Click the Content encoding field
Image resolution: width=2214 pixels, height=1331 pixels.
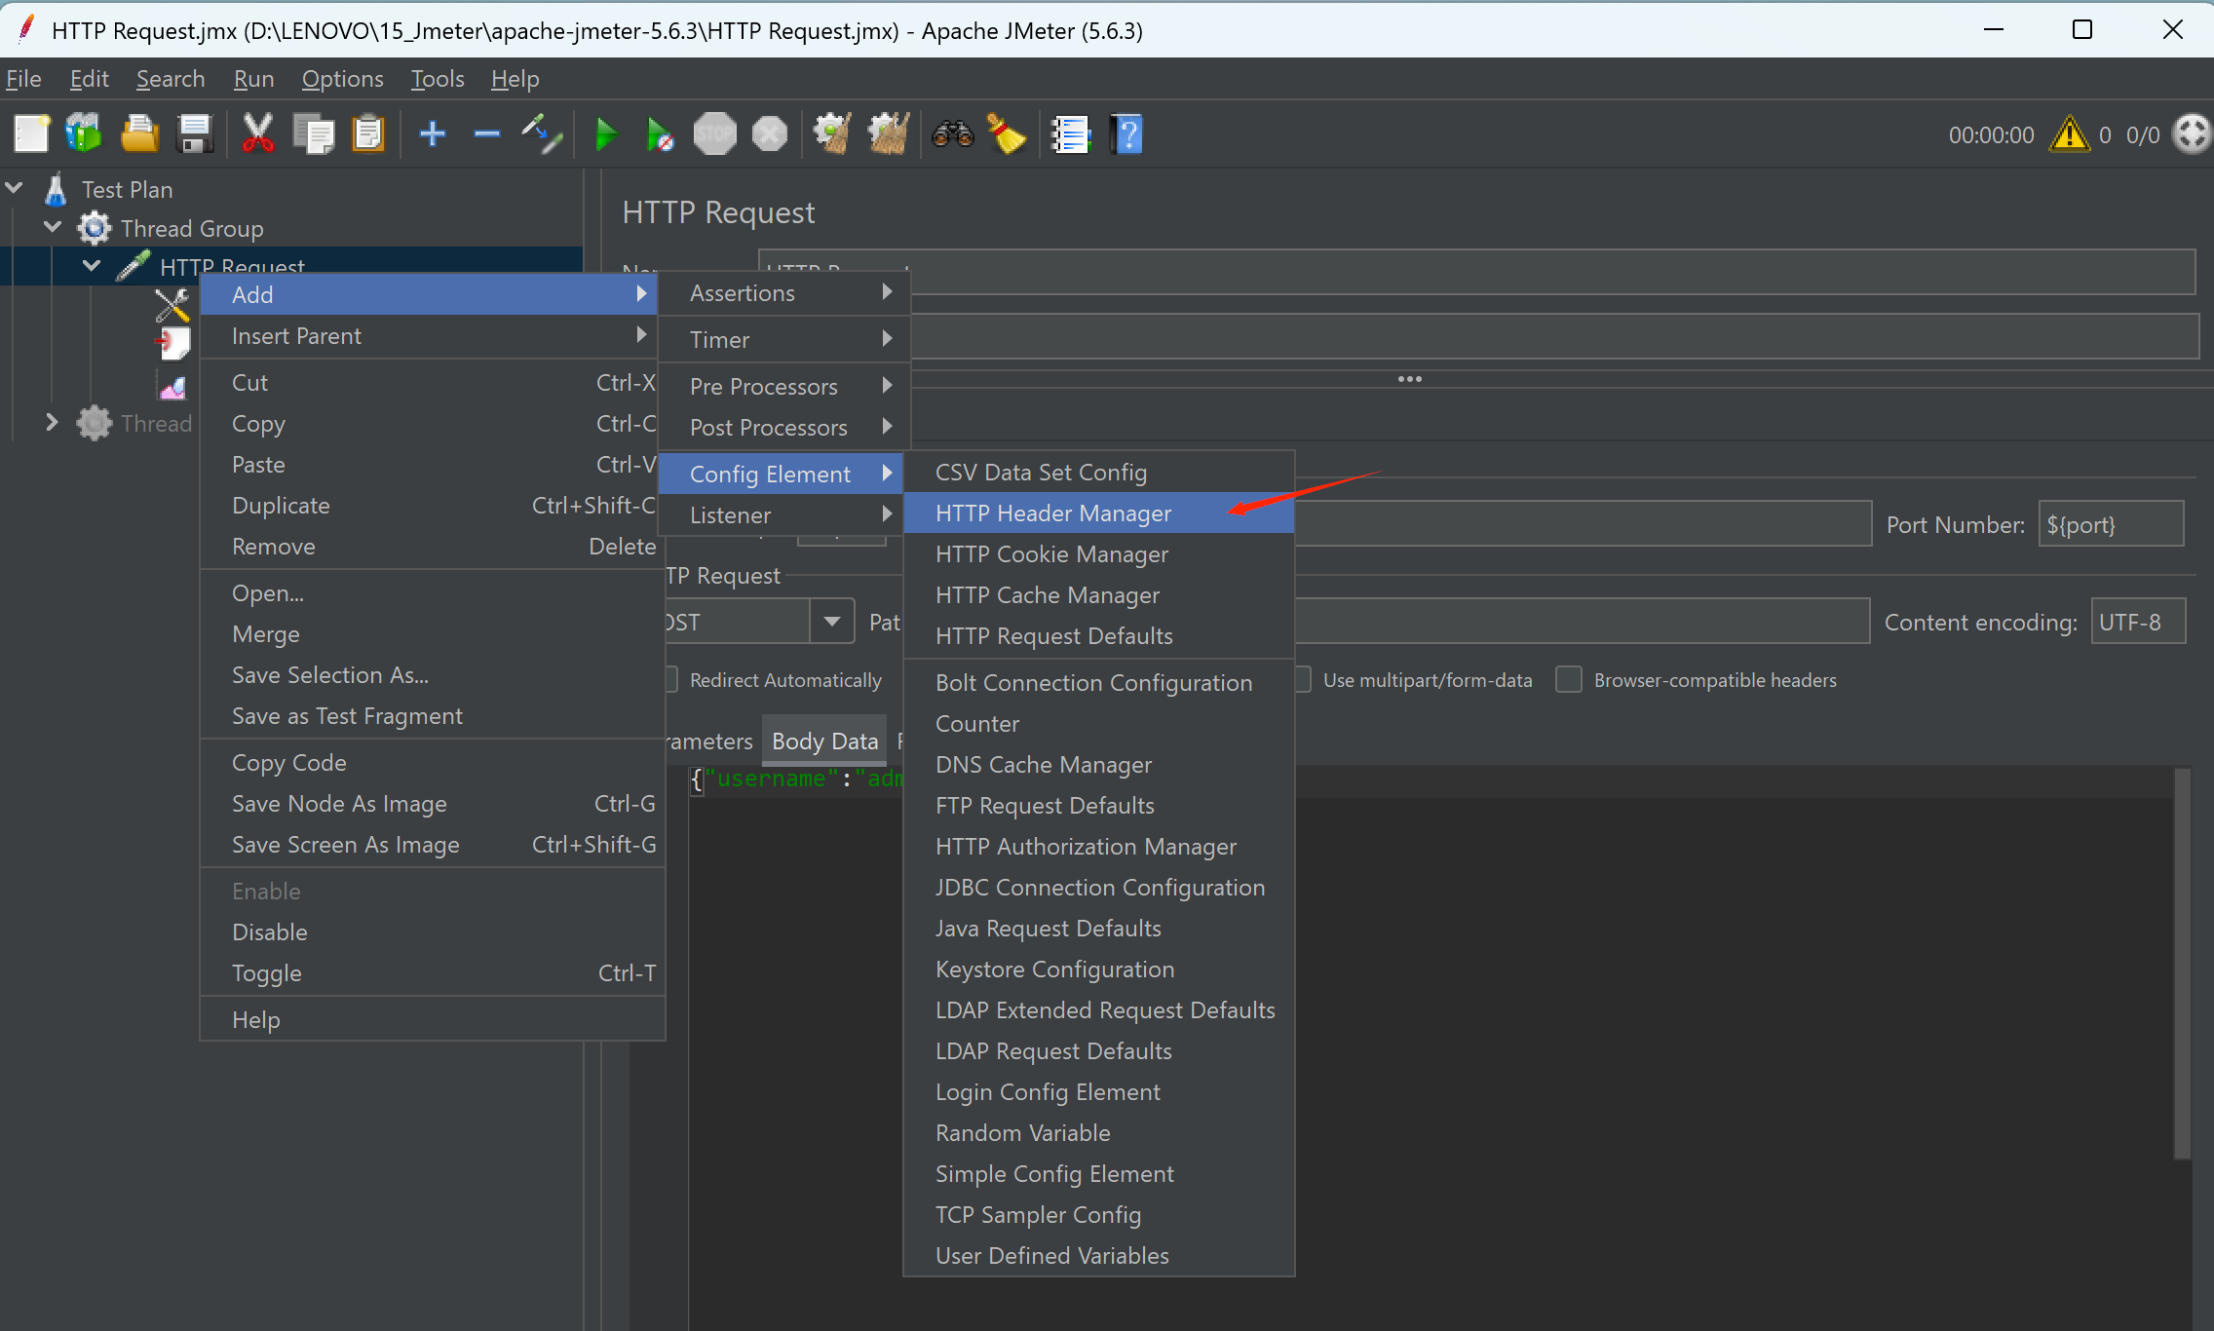point(2138,622)
